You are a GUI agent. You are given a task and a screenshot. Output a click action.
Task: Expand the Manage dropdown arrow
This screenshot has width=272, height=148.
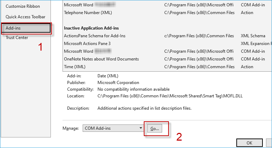[141, 128]
